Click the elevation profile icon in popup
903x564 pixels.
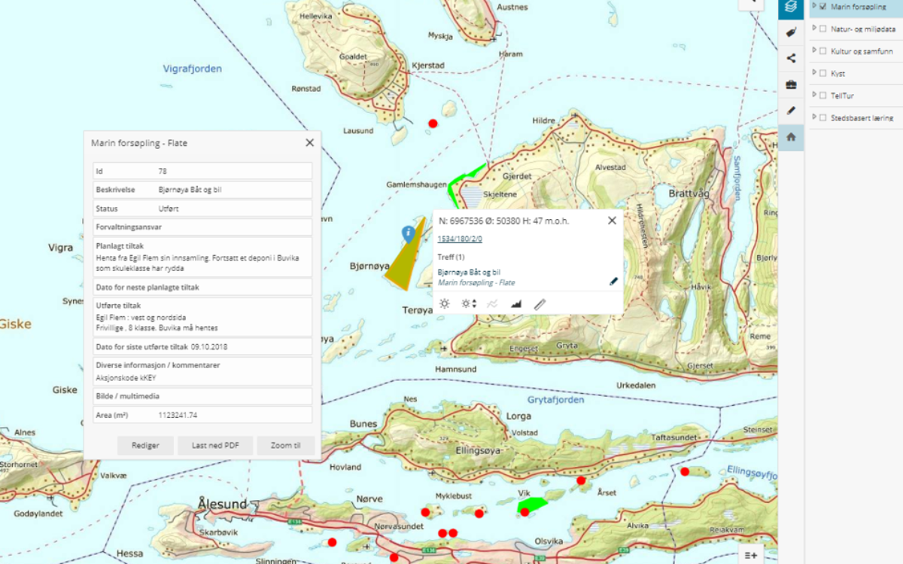pyautogui.click(x=515, y=304)
